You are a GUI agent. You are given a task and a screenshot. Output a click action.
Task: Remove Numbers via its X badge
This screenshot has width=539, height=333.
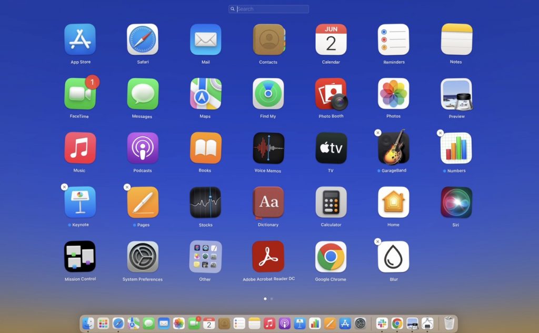pos(441,133)
